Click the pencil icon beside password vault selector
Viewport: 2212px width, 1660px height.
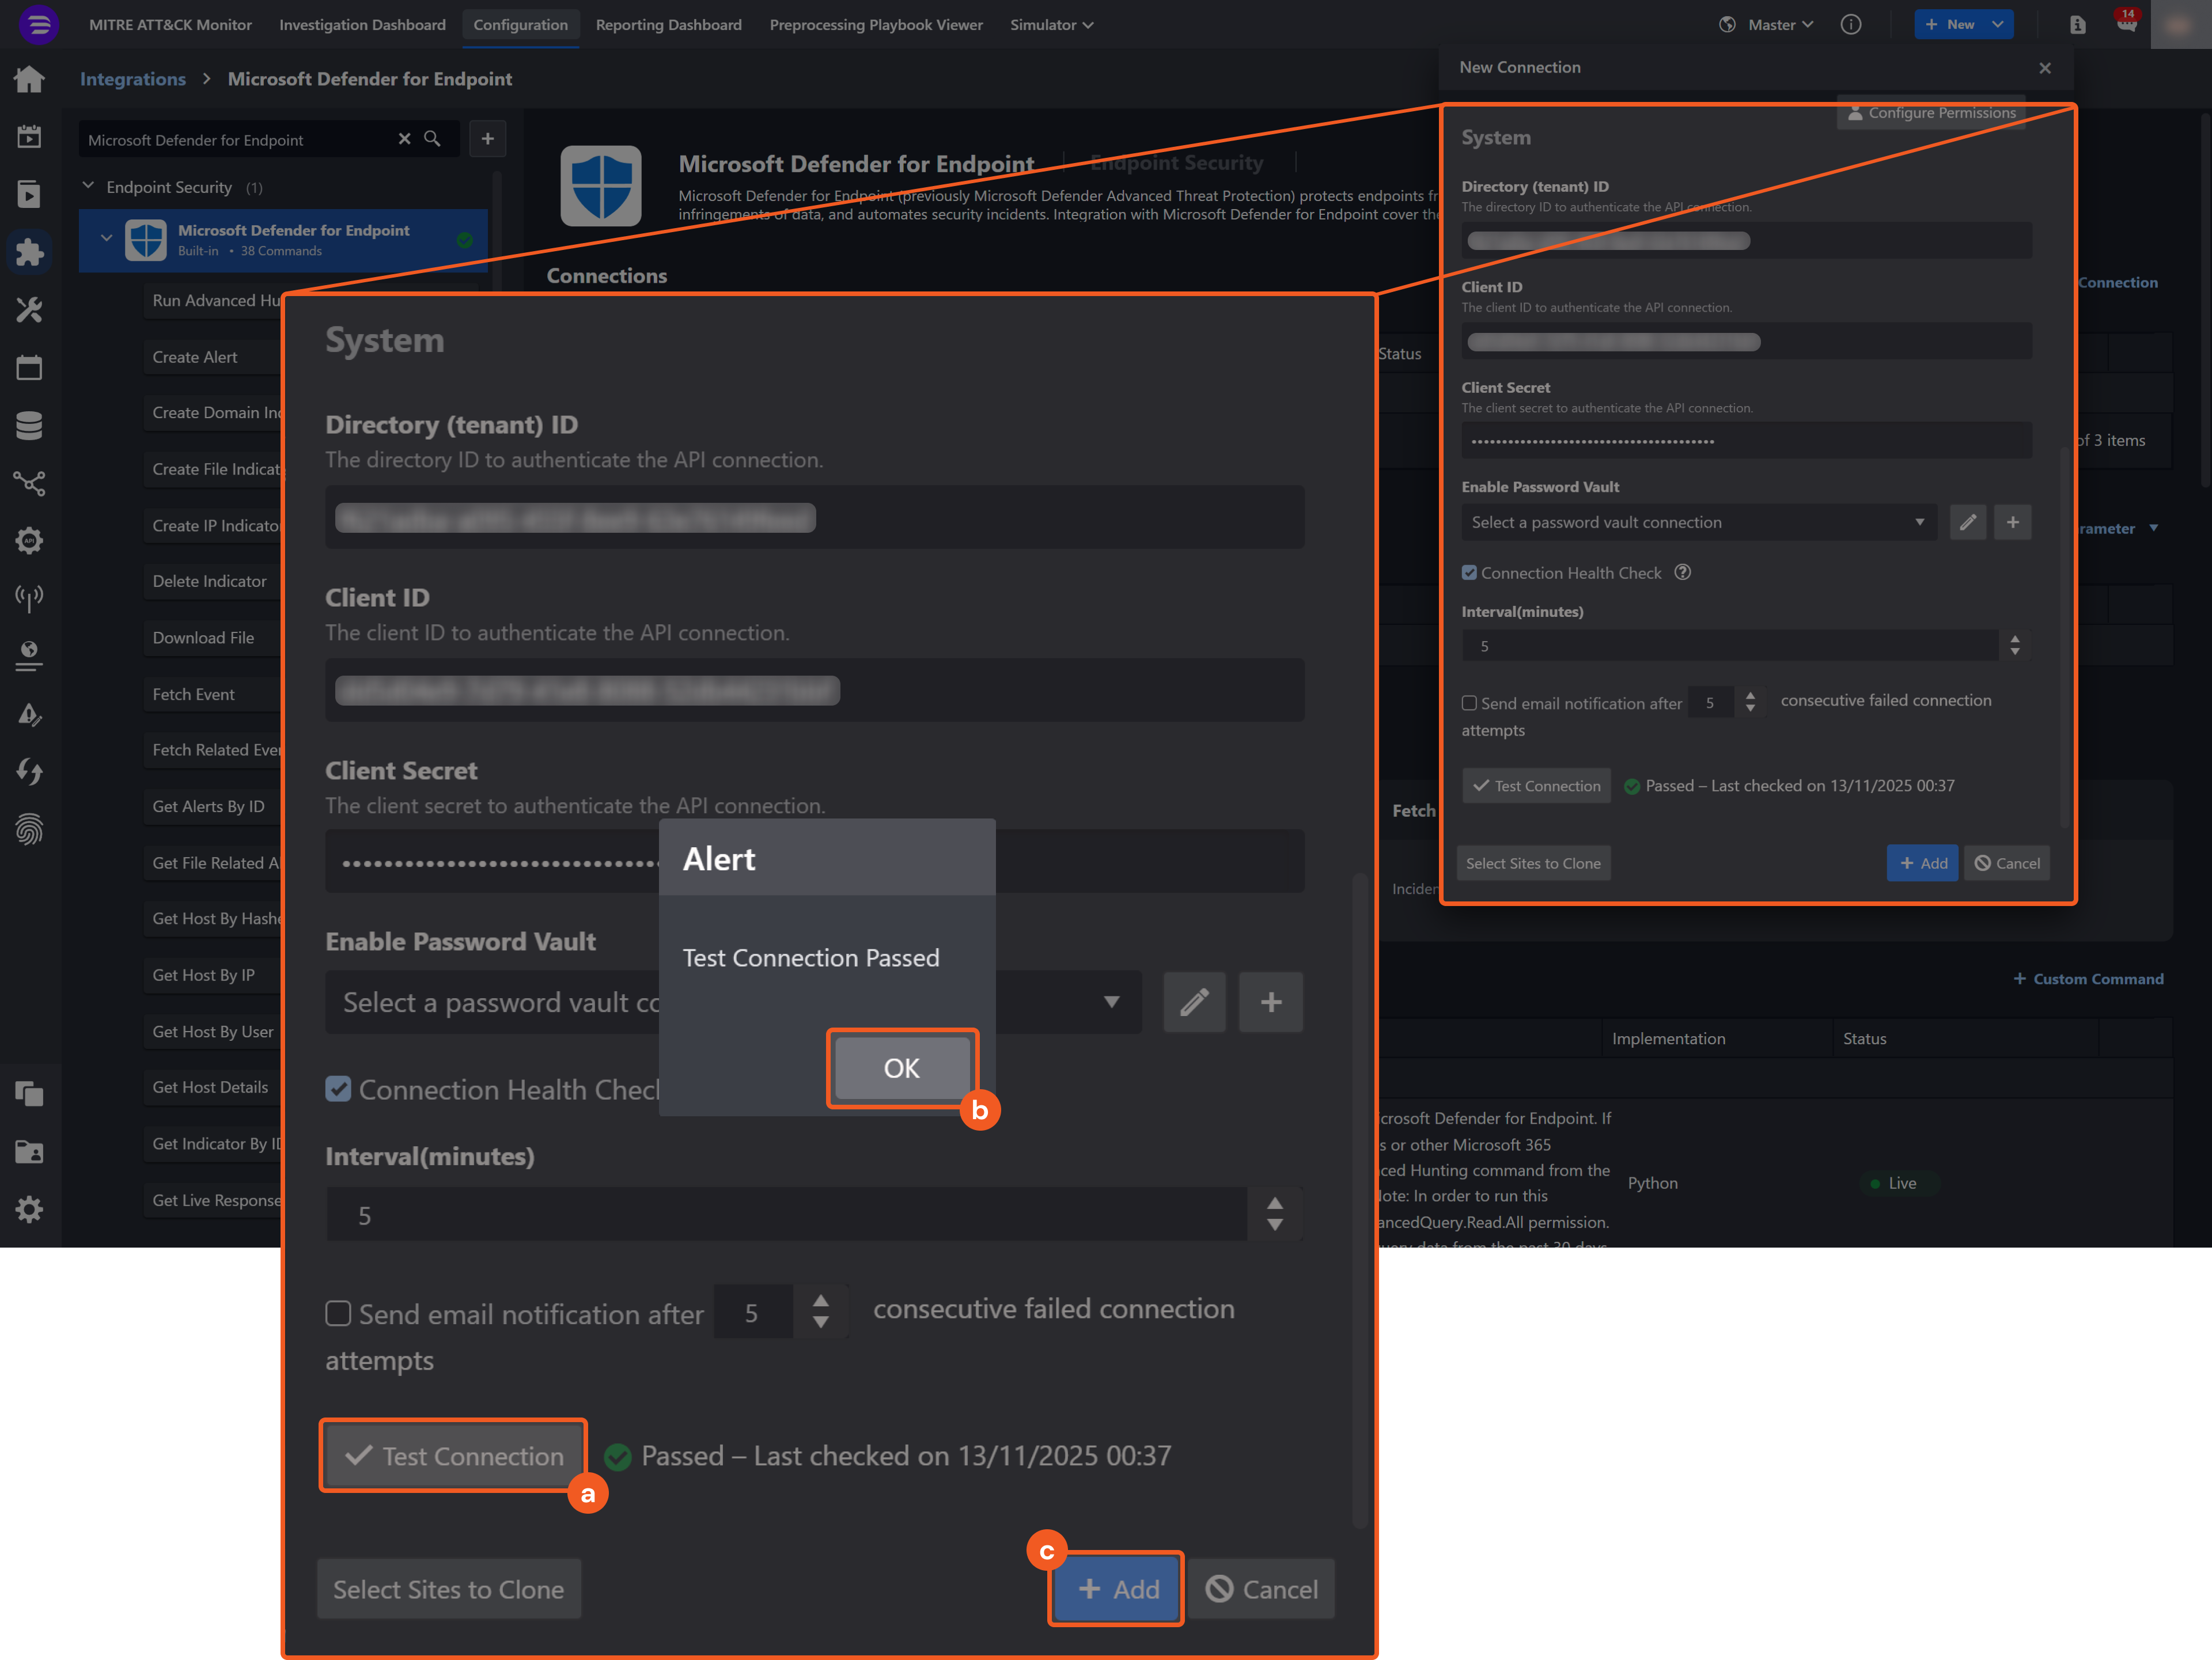(x=1194, y=1002)
